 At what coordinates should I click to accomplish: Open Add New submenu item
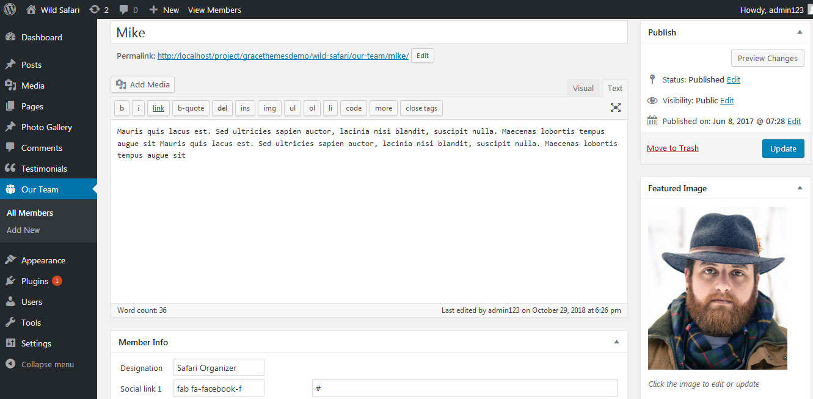23,230
